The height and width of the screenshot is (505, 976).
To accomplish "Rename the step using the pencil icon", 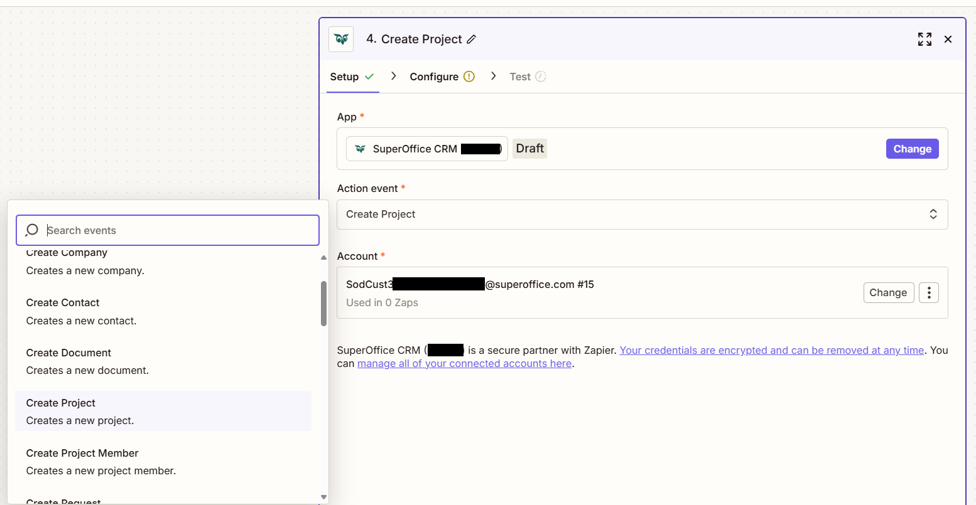I will (x=472, y=39).
